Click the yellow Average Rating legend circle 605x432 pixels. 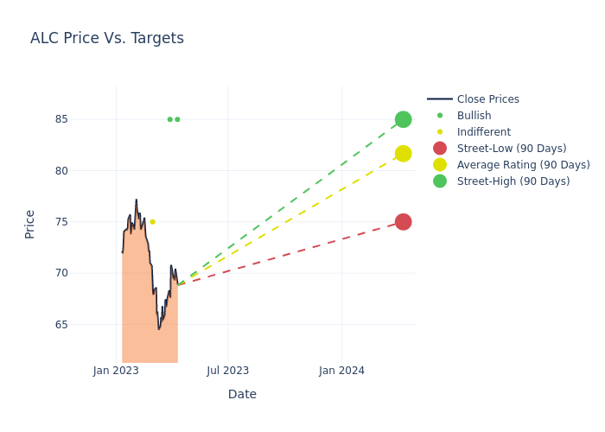(440, 165)
